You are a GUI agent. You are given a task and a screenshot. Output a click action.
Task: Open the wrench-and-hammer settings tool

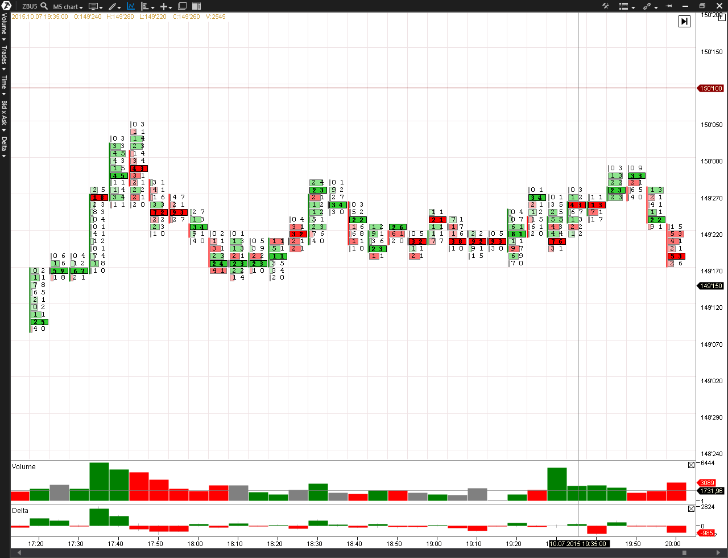point(605,6)
